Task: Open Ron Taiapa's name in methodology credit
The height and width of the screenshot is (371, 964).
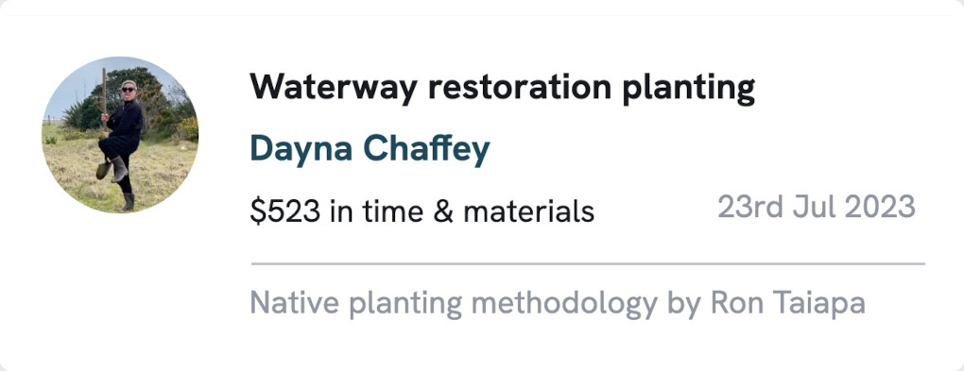Action: click(x=787, y=303)
